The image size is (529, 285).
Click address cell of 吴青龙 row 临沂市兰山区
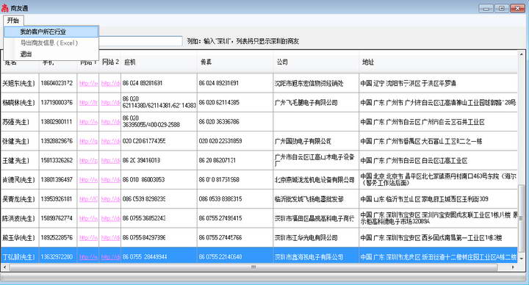tap(438, 199)
